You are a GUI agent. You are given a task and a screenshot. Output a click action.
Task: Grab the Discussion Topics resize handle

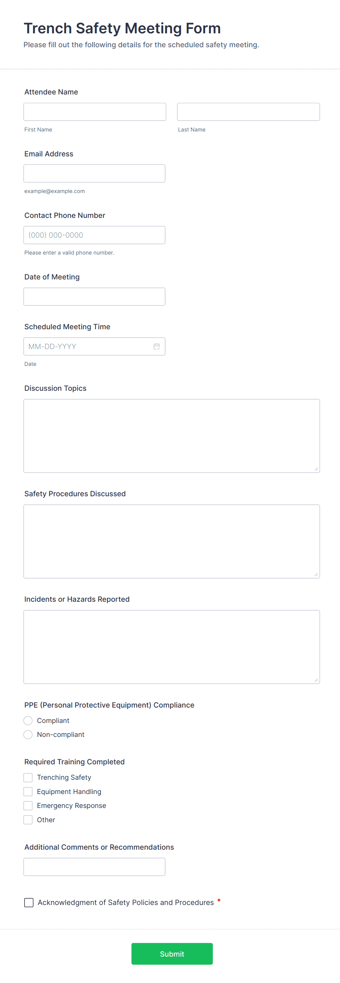[x=316, y=469]
